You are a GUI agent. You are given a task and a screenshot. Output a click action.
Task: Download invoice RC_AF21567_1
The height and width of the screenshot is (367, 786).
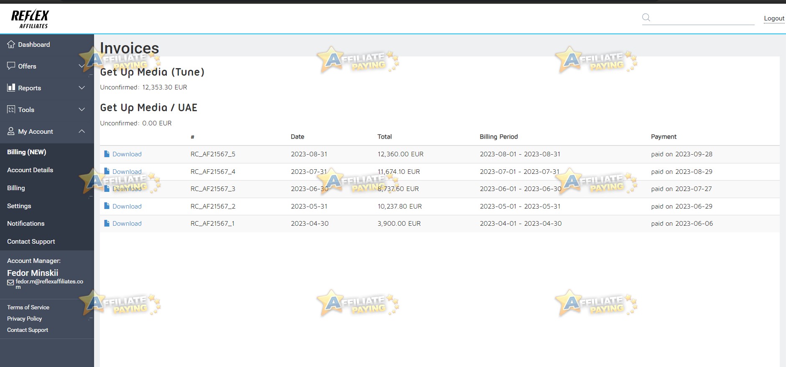(x=127, y=223)
